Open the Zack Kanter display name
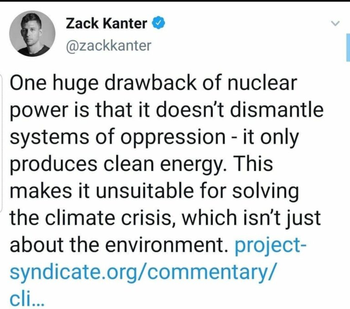 click(x=107, y=23)
